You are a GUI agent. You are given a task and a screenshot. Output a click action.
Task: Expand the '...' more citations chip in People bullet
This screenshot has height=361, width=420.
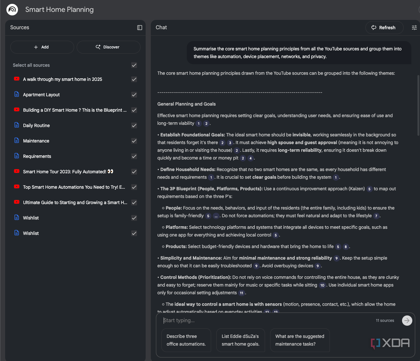tap(216, 216)
